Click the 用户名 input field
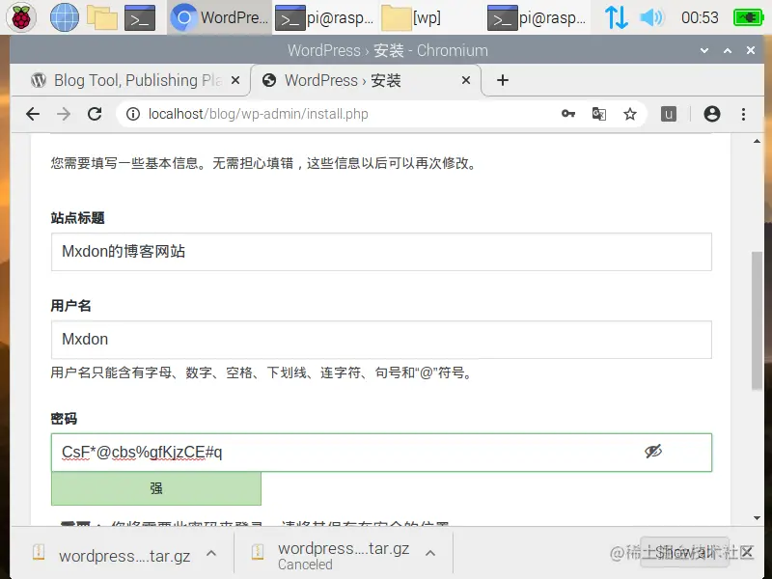Screen dimensions: 772x579 click(381, 340)
